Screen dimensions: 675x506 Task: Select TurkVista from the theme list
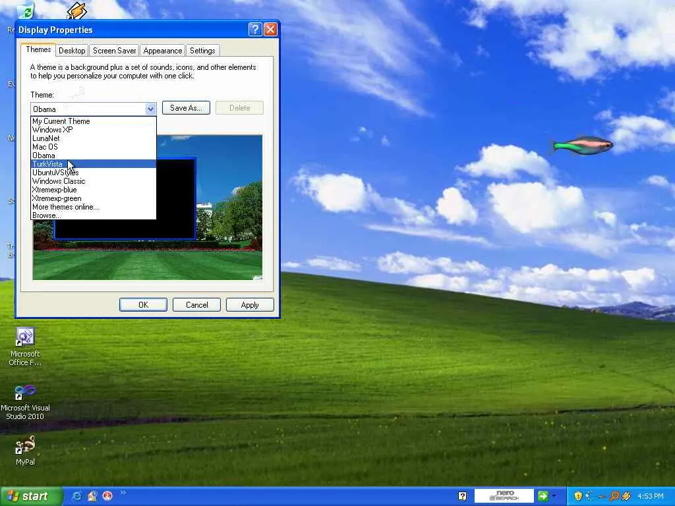point(94,164)
